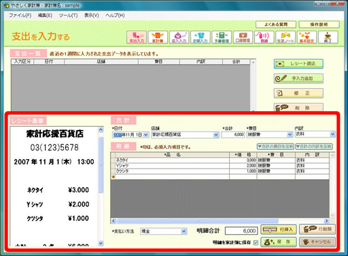Click the 登録 registration toolbar icon
Viewport: 348px width, 256px height.
(x=264, y=37)
